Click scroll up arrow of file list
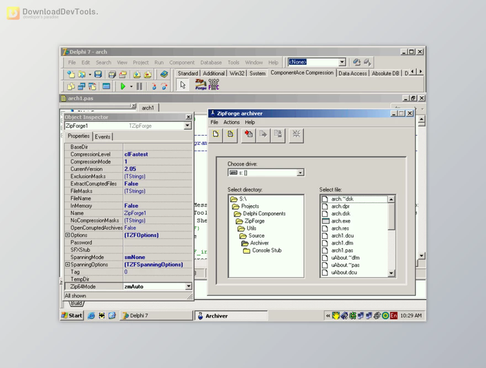Screen dimensions: 486x368 (391, 199)
